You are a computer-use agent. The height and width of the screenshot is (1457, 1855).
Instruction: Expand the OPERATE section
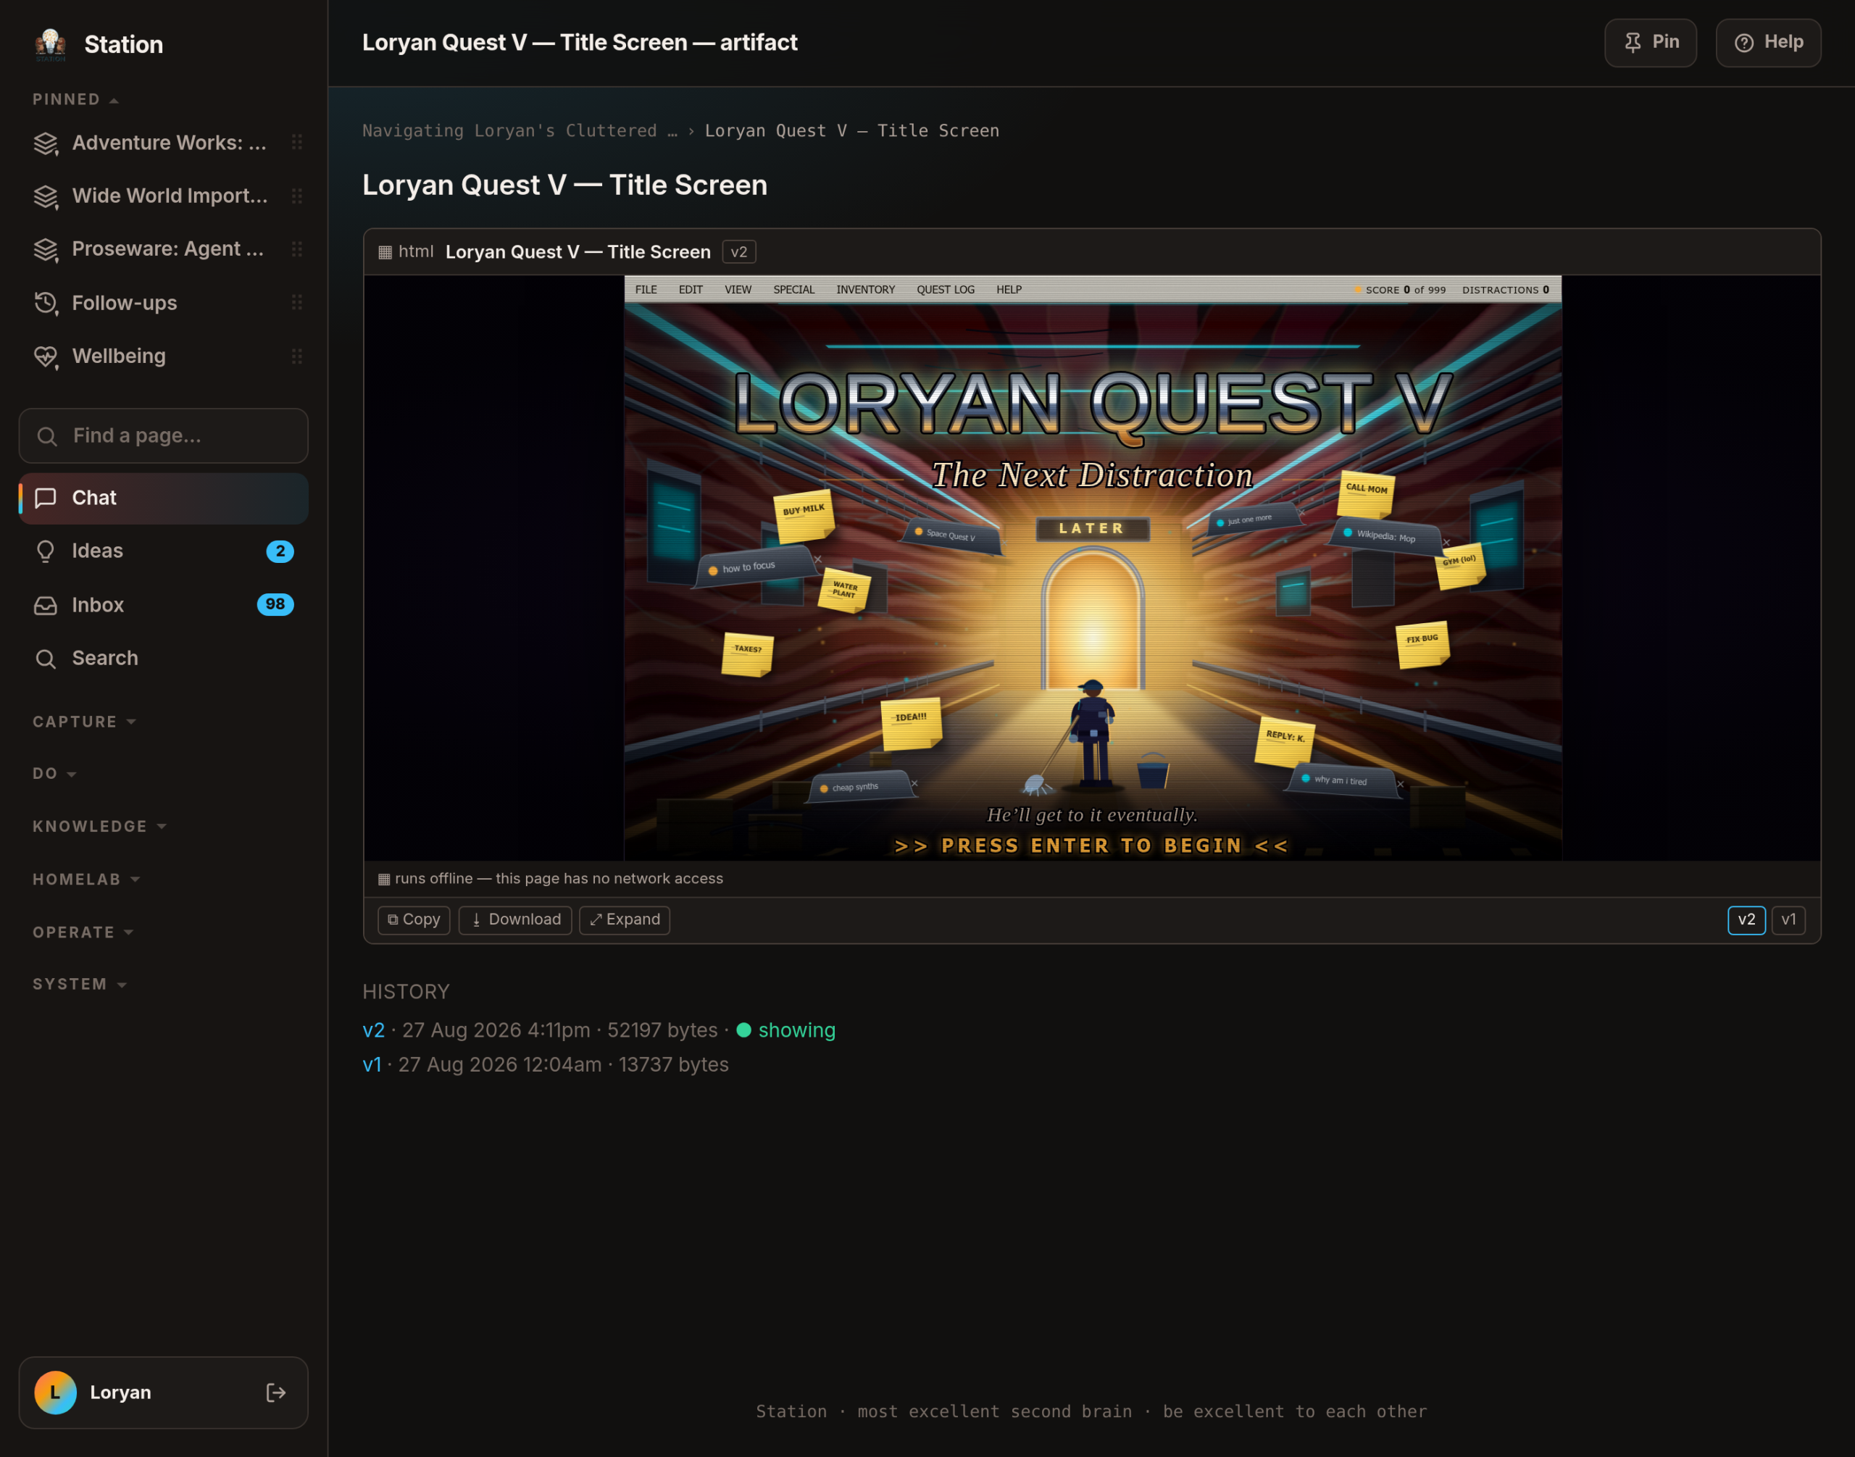[x=83, y=932]
